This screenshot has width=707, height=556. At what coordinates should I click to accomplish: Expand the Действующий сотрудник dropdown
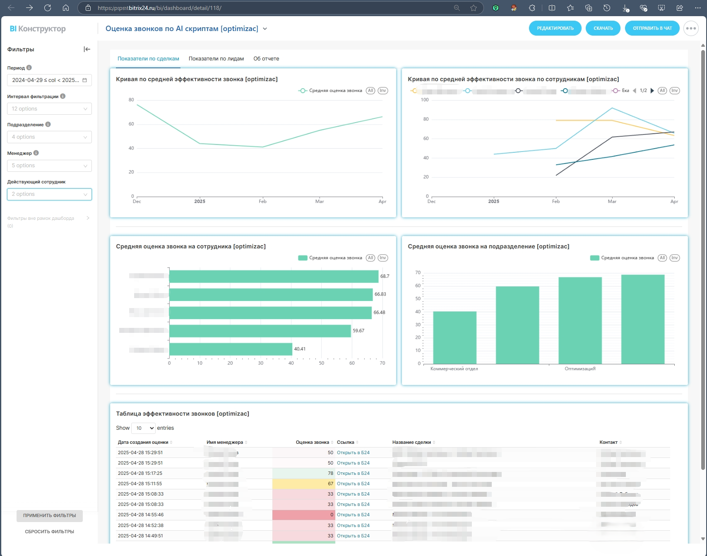pos(49,194)
